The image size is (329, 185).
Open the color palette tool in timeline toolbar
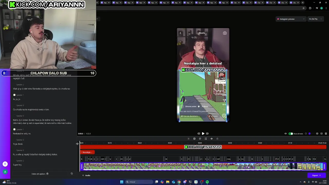coord(200,139)
